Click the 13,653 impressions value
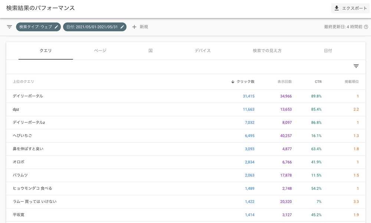 coord(286,109)
